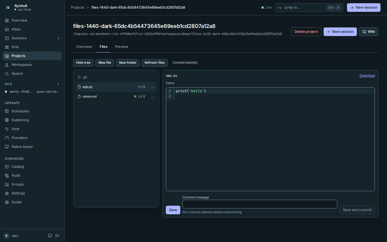Open Publishing page

tap(32, 120)
